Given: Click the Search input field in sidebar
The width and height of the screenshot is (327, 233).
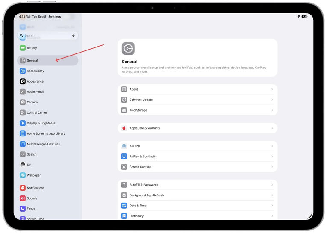Looking at the screenshot, I should [x=47, y=35].
